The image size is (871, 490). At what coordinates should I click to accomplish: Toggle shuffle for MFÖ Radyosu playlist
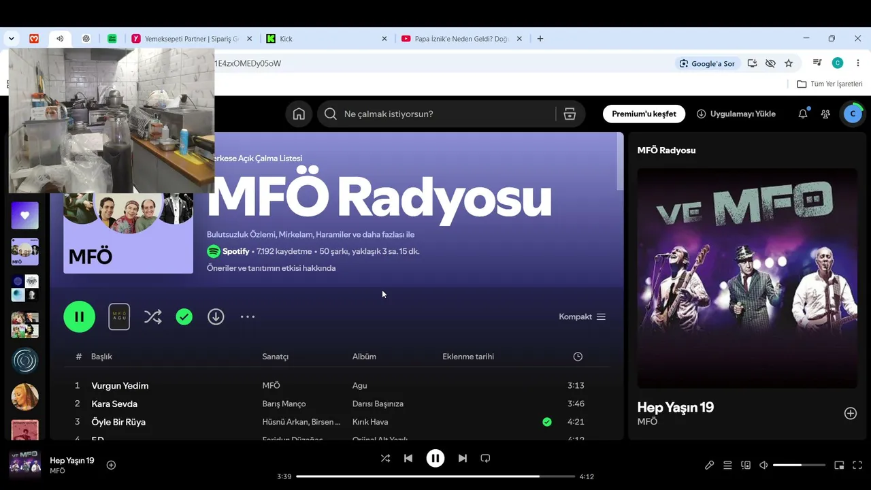pos(153,316)
